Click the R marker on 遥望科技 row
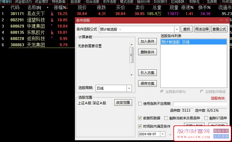 (x=52, y=20)
